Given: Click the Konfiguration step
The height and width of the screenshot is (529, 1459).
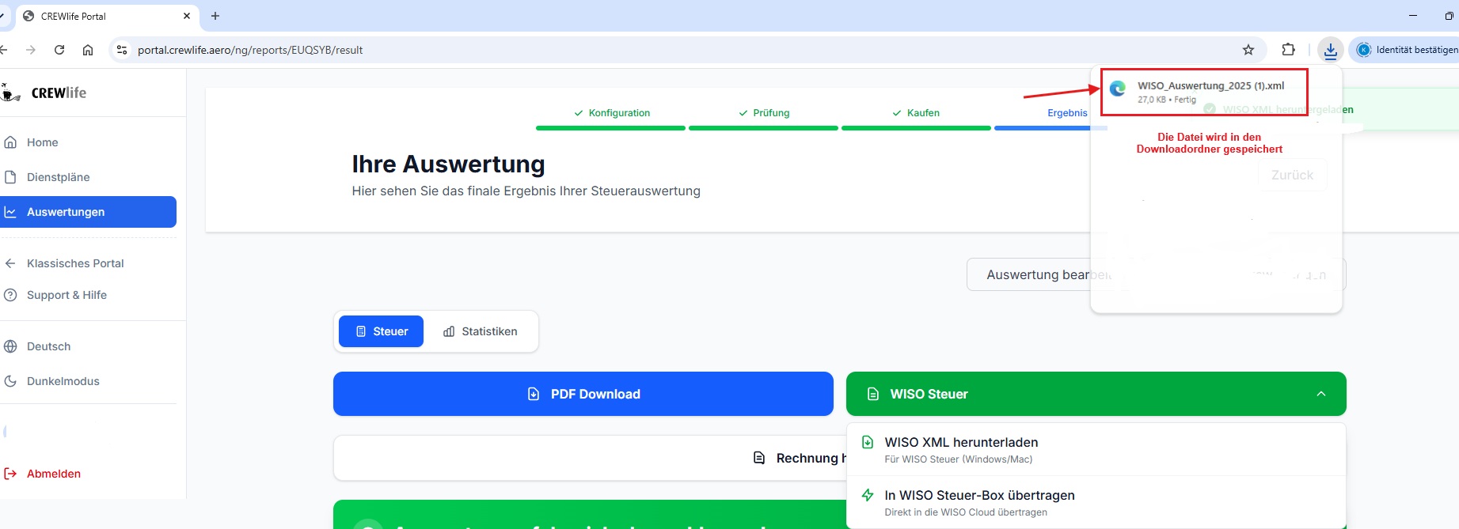Looking at the screenshot, I should click(611, 113).
